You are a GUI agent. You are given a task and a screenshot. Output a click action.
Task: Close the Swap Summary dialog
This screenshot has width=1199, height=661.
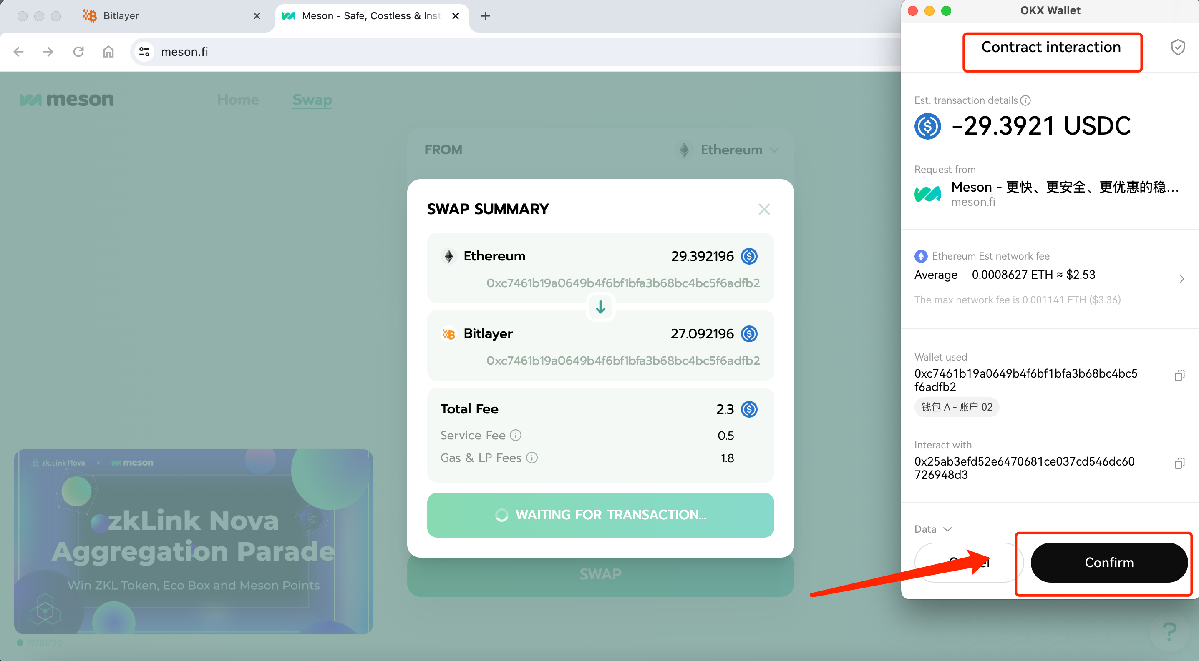tap(764, 209)
